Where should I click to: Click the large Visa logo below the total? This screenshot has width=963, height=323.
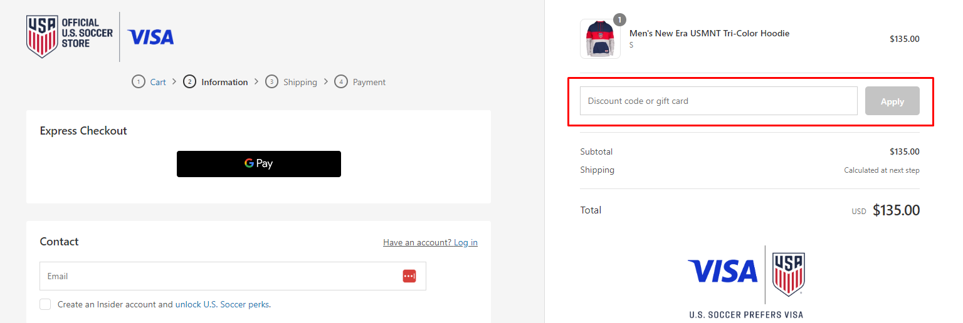click(x=722, y=272)
